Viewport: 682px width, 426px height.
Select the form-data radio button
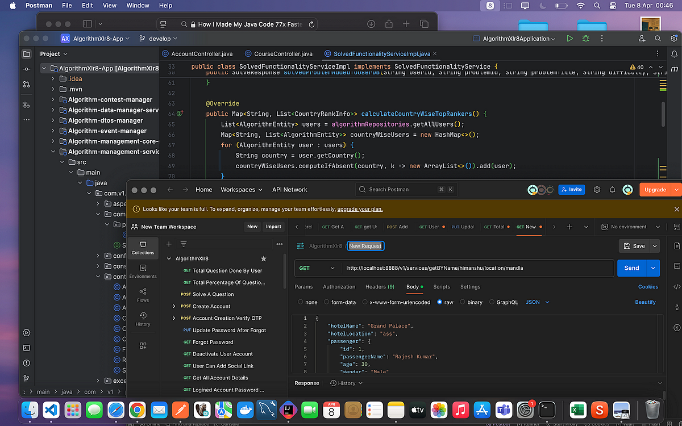click(327, 302)
